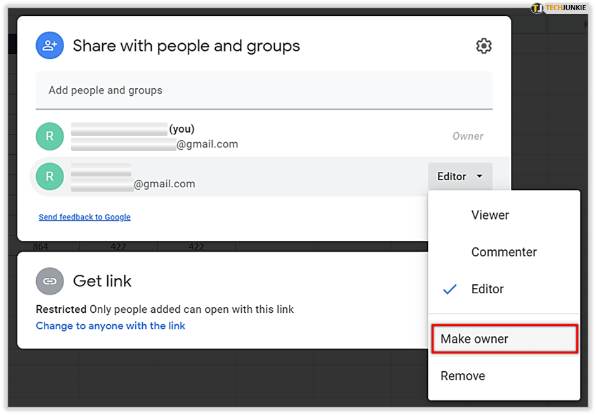Open Send feedback to Google link
The image size is (596, 415).
point(84,217)
